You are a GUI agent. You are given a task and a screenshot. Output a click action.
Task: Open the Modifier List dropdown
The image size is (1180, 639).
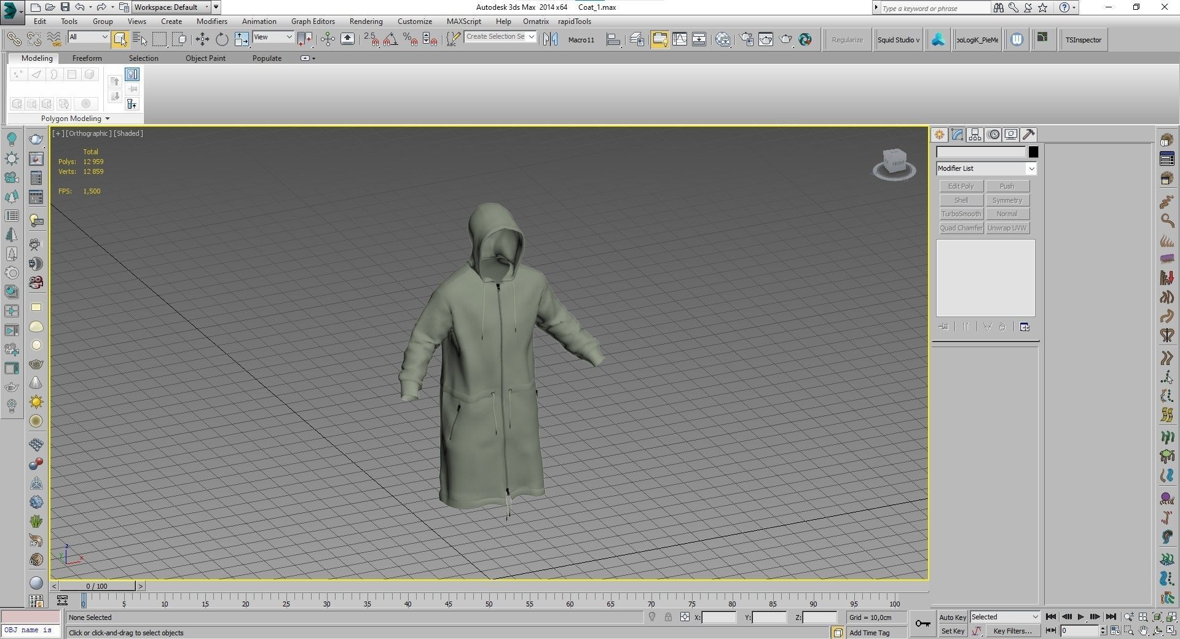(986, 168)
